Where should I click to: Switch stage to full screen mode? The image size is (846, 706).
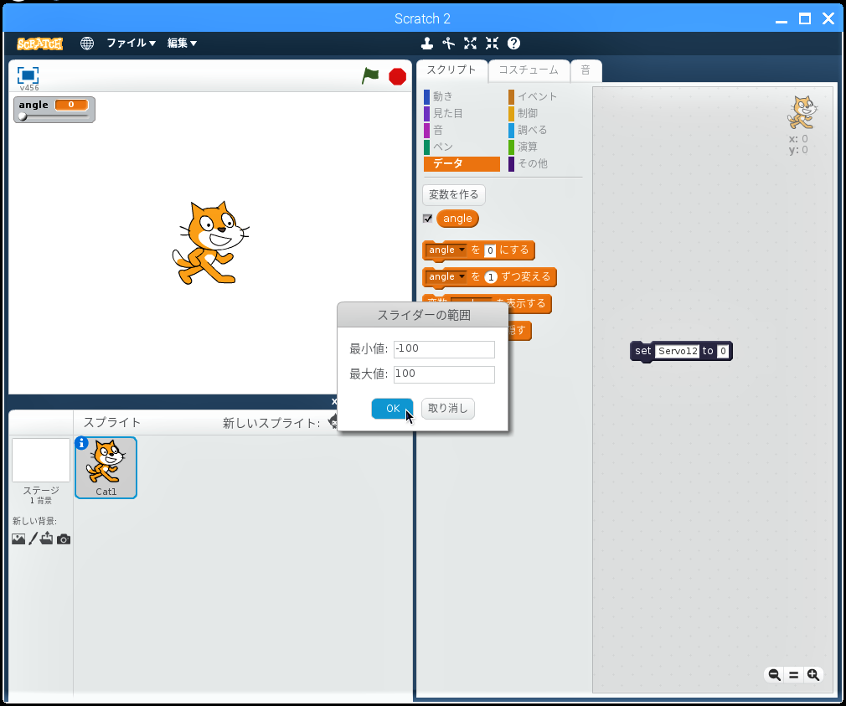point(28,75)
